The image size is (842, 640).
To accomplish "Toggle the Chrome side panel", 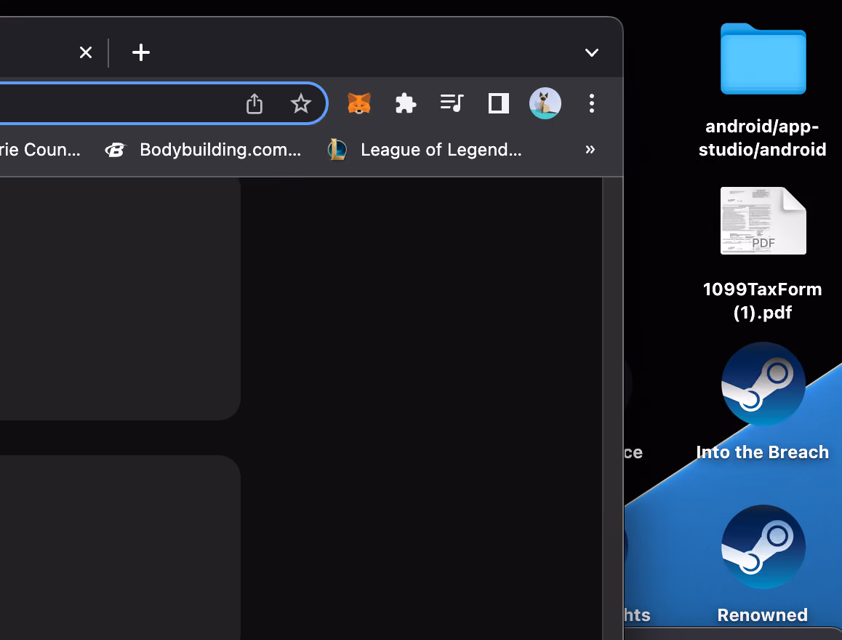I will pos(498,103).
